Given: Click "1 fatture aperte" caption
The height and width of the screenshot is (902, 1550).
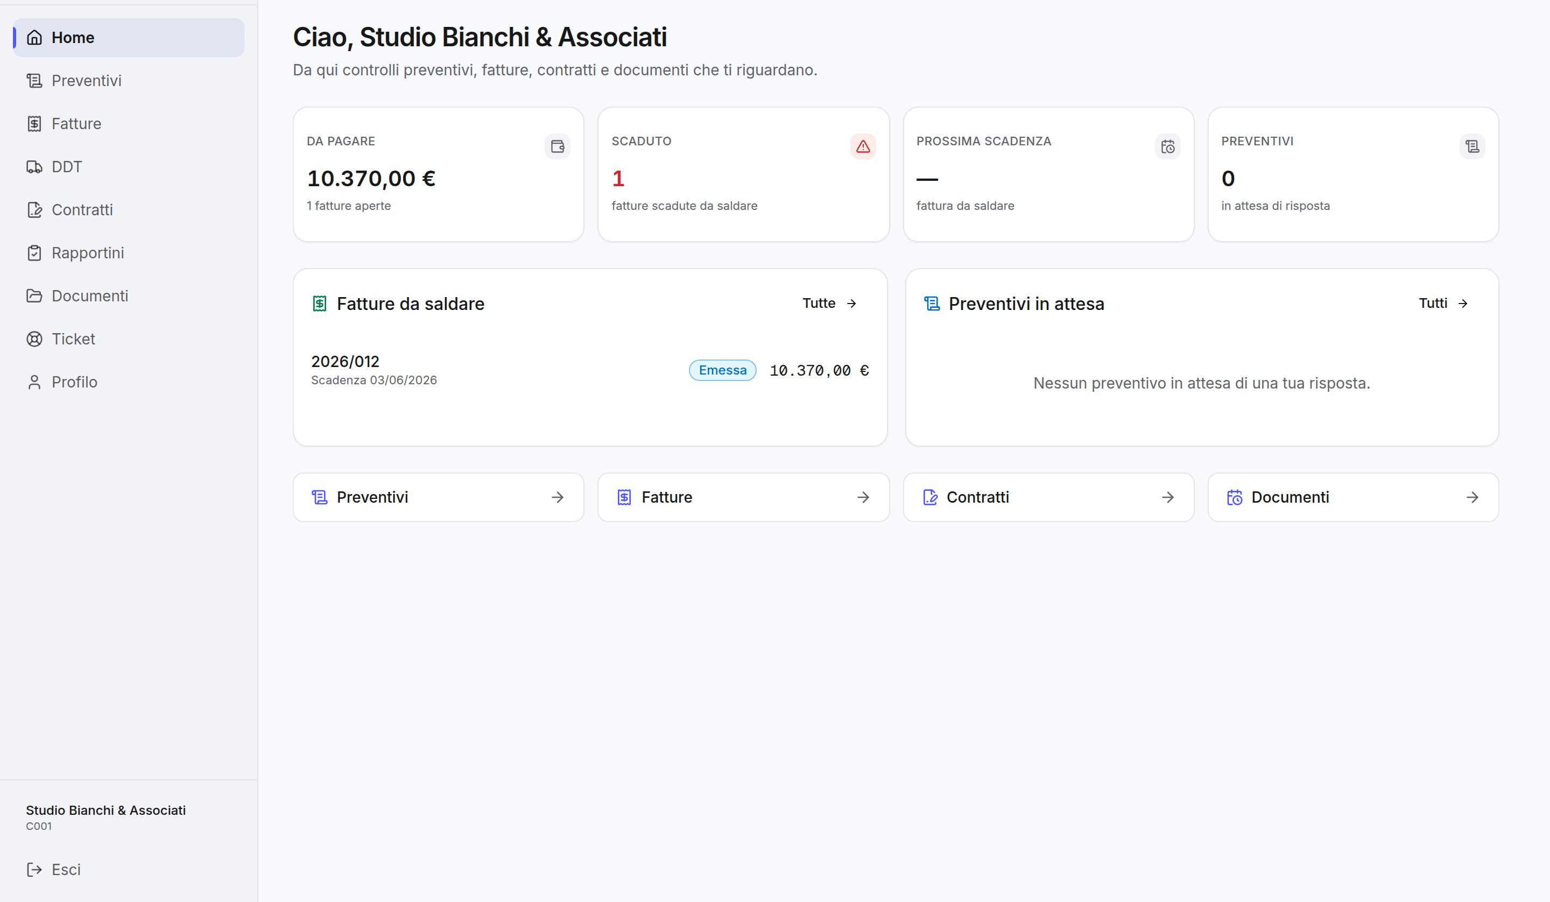Looking at the screenshot, I should tap(349, 206).
